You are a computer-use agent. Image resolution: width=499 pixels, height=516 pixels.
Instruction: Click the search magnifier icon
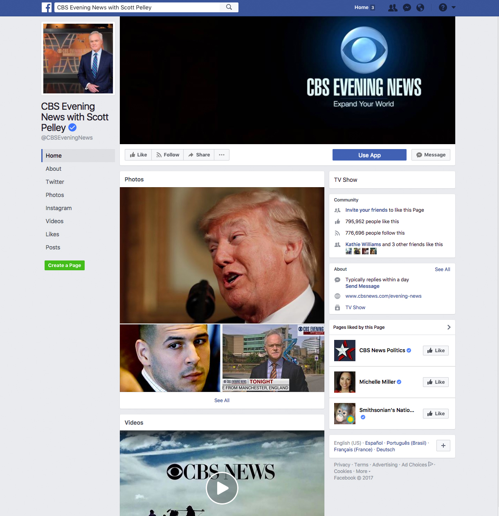[229, 7]
